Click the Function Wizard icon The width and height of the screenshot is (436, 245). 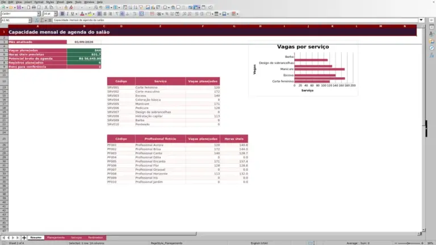click(37, 20)
